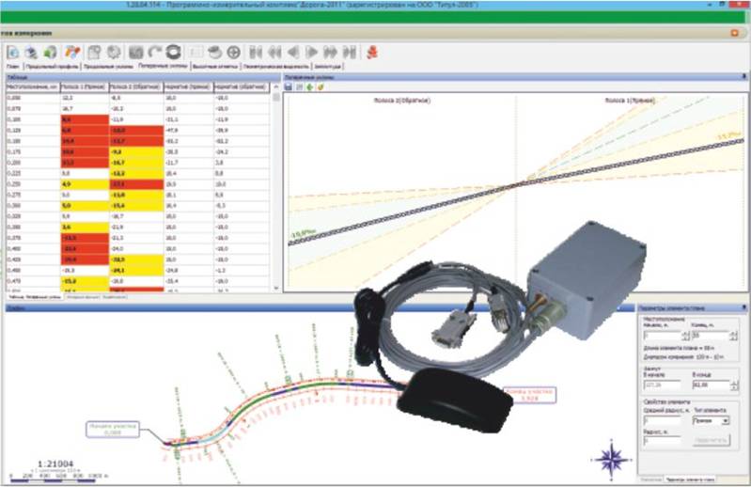Jump to start with skip-back control

point(257,53)
